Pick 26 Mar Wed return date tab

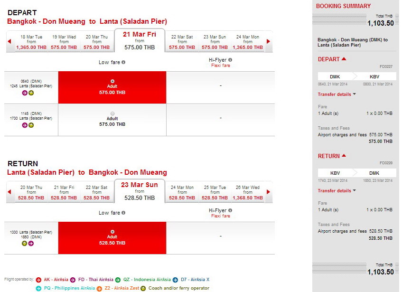pyautogui.click(x=248, y=192)
